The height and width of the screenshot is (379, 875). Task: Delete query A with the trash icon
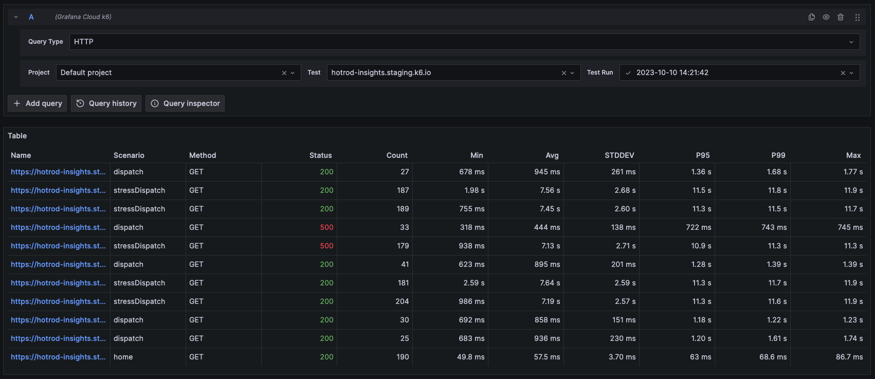pos(841,17)
